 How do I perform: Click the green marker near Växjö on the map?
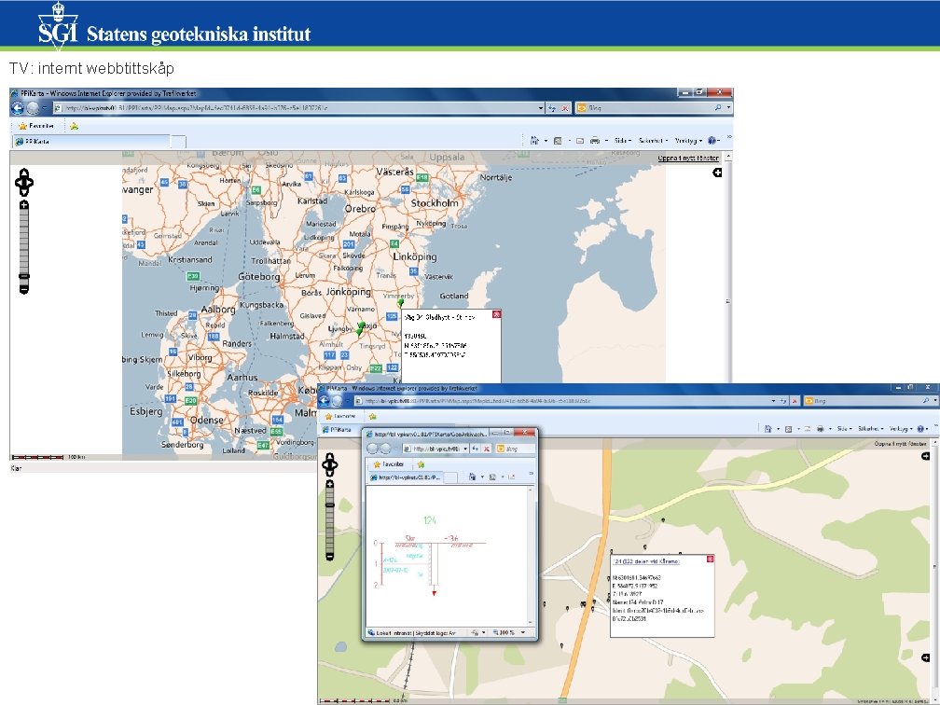coord(361,328)
